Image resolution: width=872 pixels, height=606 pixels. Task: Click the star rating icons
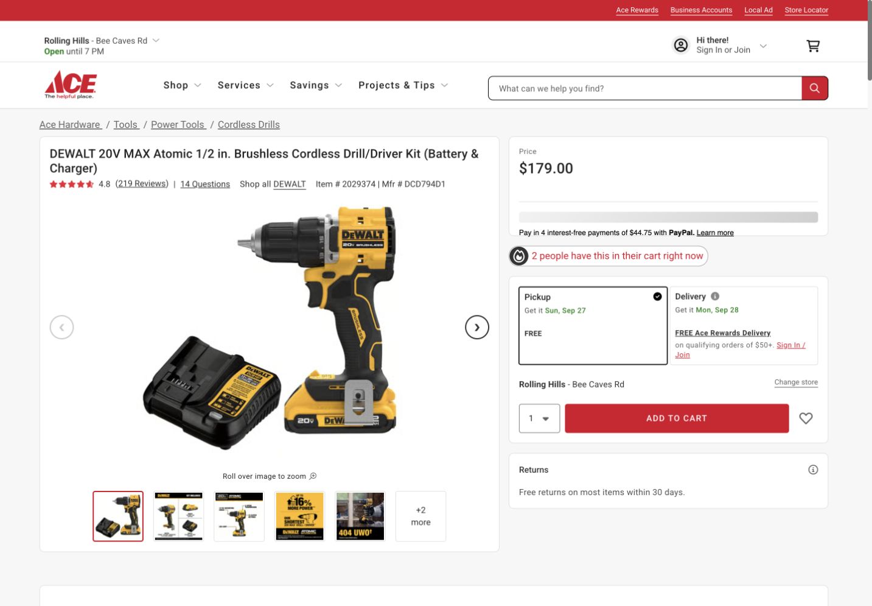tap(72, 184)
